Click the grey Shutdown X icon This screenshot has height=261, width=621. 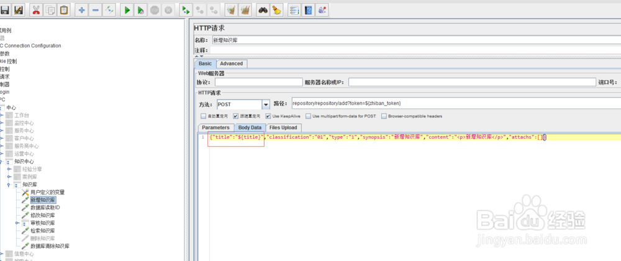pos(168,11)
